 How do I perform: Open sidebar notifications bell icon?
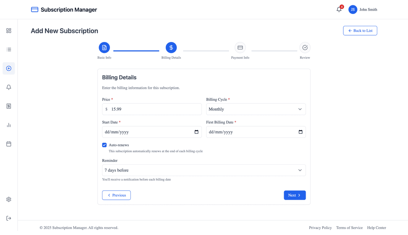pos(8,87)
